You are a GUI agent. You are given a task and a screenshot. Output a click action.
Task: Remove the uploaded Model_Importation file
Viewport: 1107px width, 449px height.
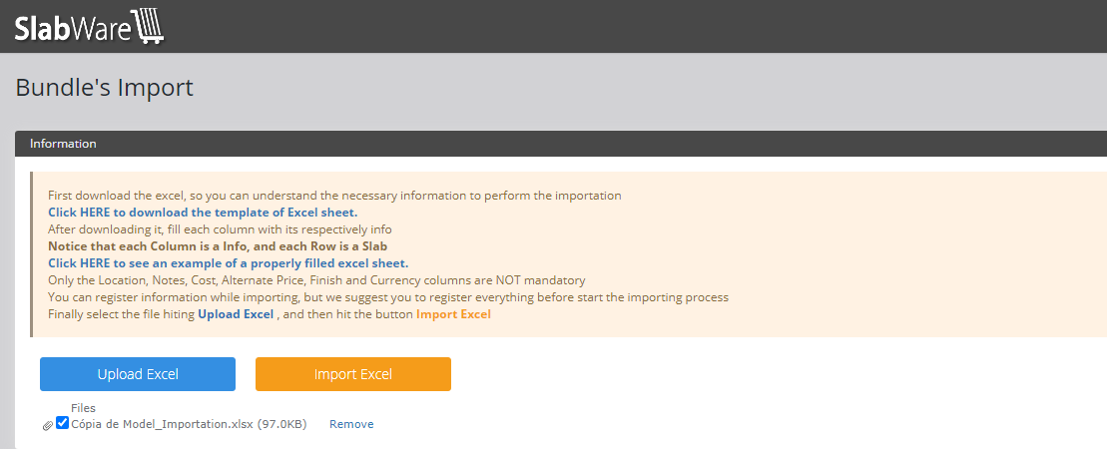tap(351, 424)
